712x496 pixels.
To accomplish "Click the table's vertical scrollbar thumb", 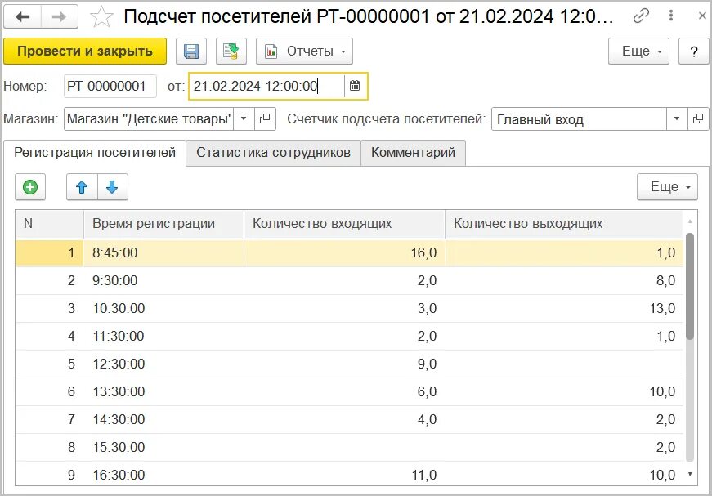I will 690,286.
